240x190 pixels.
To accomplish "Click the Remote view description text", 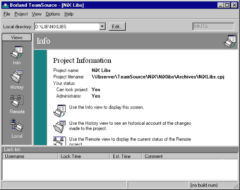I will pos(130,142).
